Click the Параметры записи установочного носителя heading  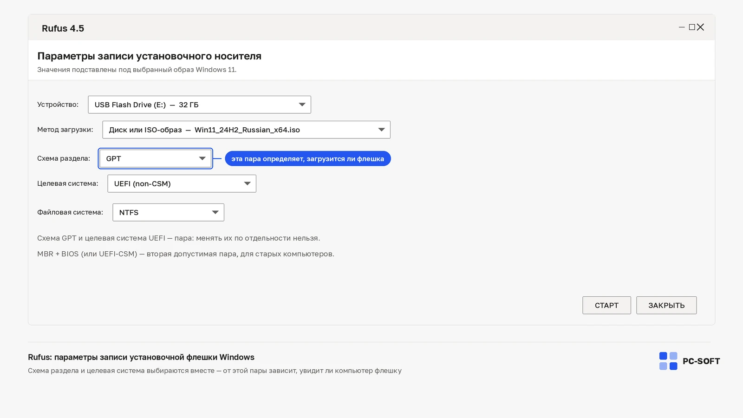click(x=149, y=56)
